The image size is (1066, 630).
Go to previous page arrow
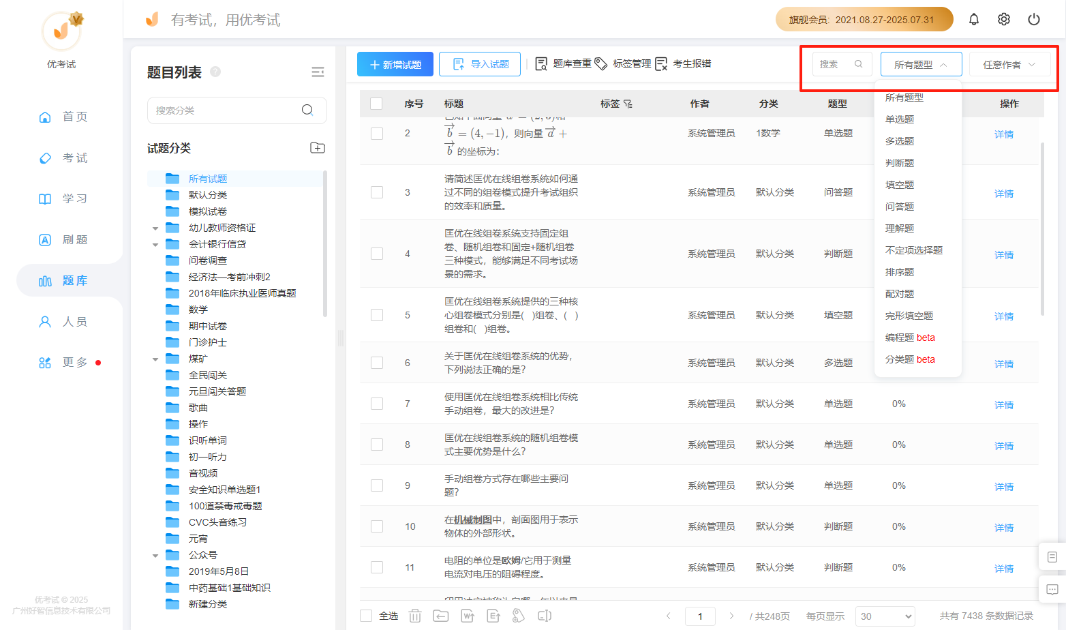click(669, 616)
